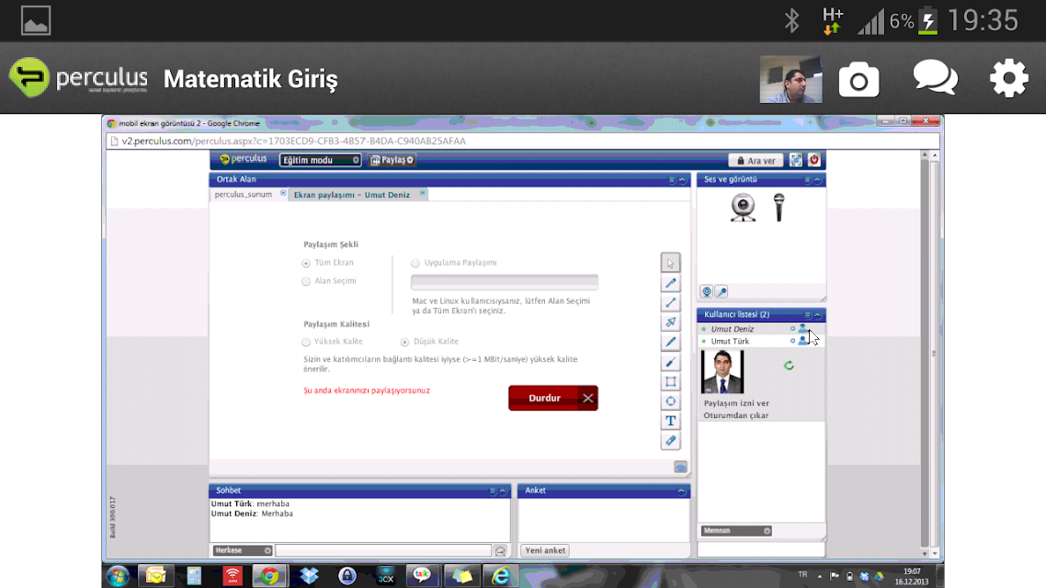Open the Memnun status dropdown

(x=736, y=531)
